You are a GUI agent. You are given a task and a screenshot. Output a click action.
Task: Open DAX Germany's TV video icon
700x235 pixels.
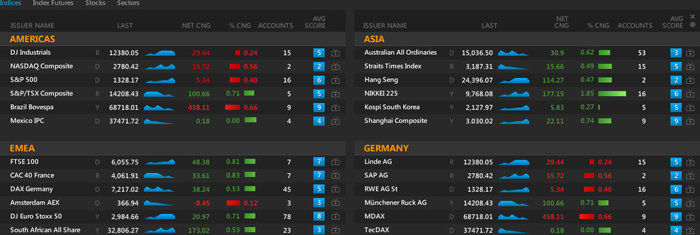(335, 189)
